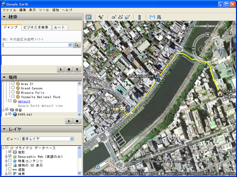The width and height of the screenshot is (237, 177).
Task: Check the Niagara Falls checkbox
Action: (x=13, y=92)
